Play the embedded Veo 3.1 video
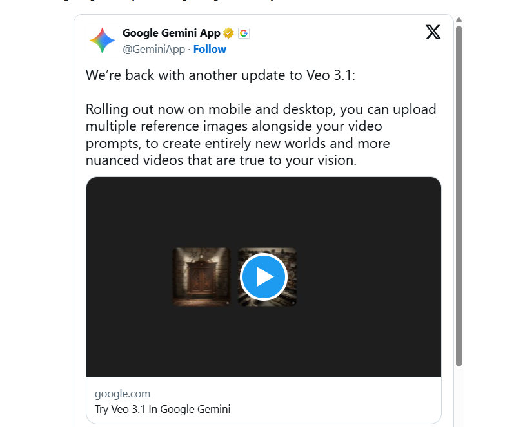Screen dimensions: 514x427 pos(264,277)
